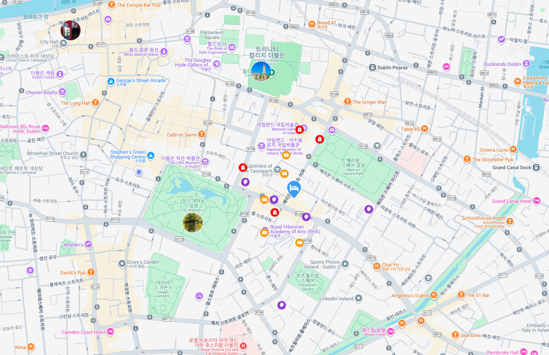Click Royal Victoria Eye and Ear Hospital icon
The width and height of the screenshot is (549, 355).
243,346
